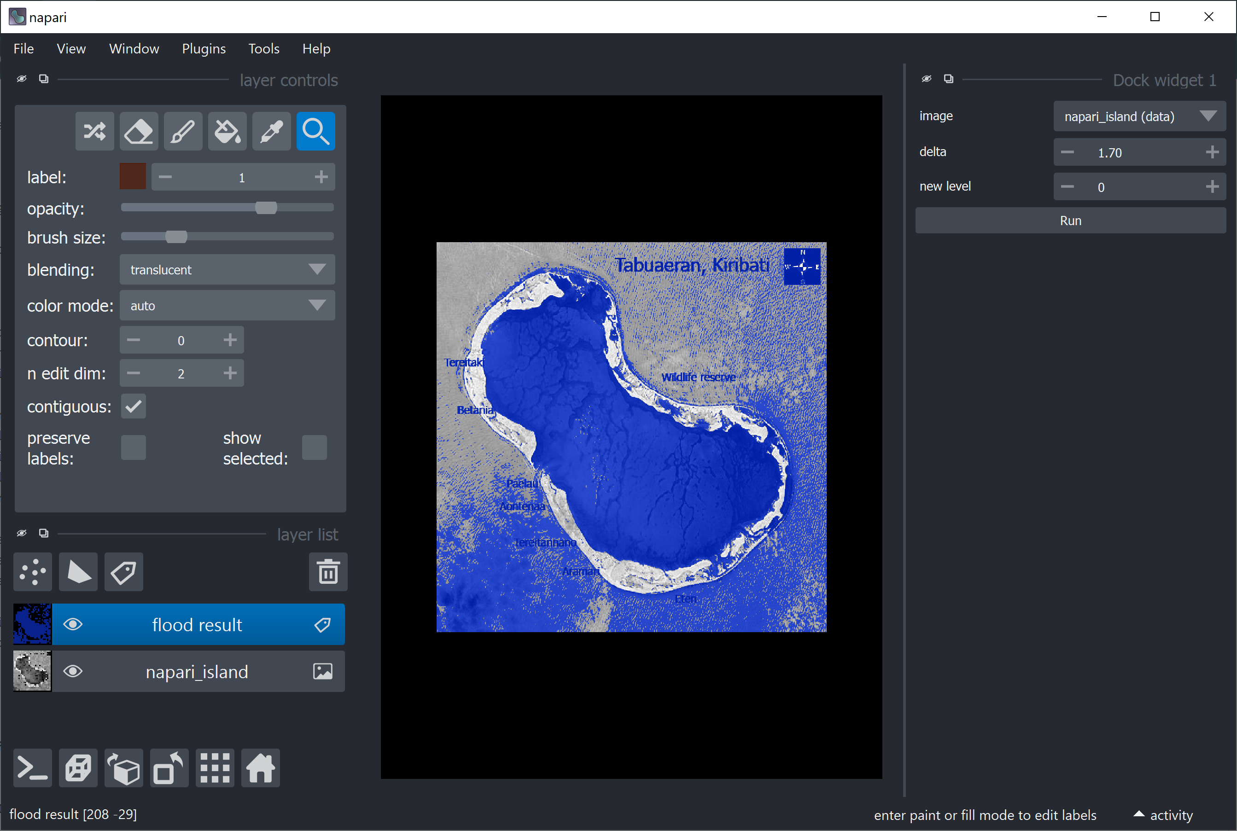The width and height of the screenshot is (1237, 831).
Task: Add a new points layer
Action: [33, 572]
